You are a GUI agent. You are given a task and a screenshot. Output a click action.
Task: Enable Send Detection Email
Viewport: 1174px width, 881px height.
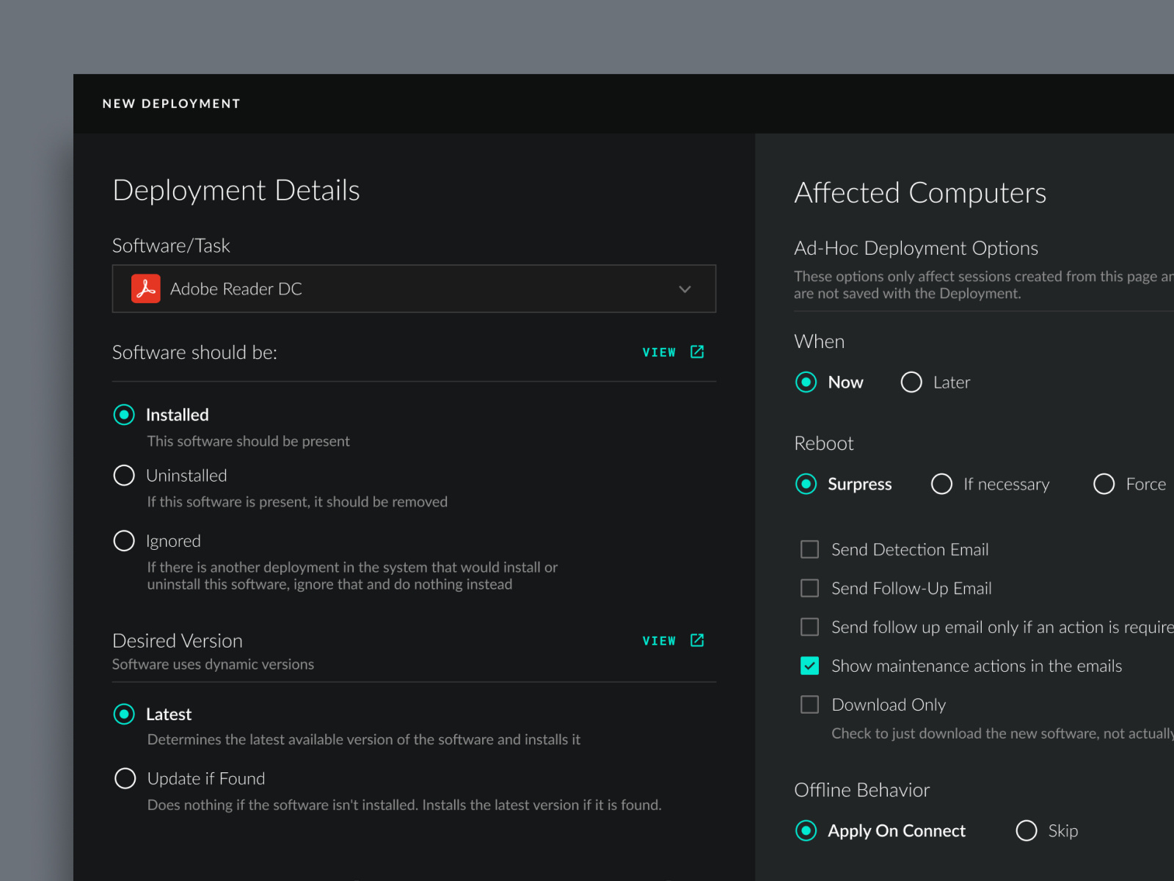click(x=809, y=549)
